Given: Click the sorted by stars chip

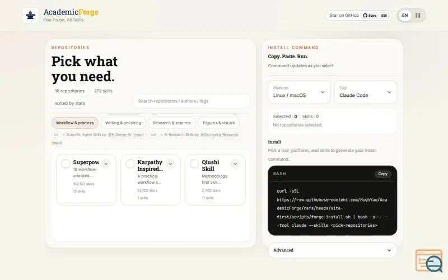Looking at the screenshot, I should point(70,103).
